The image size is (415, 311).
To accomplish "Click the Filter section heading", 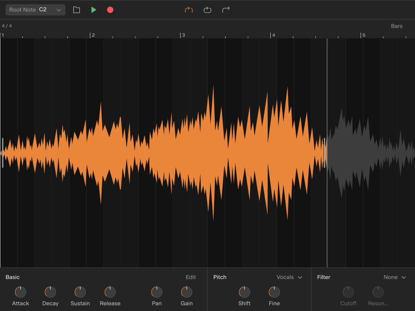I will tap(324, 277).
